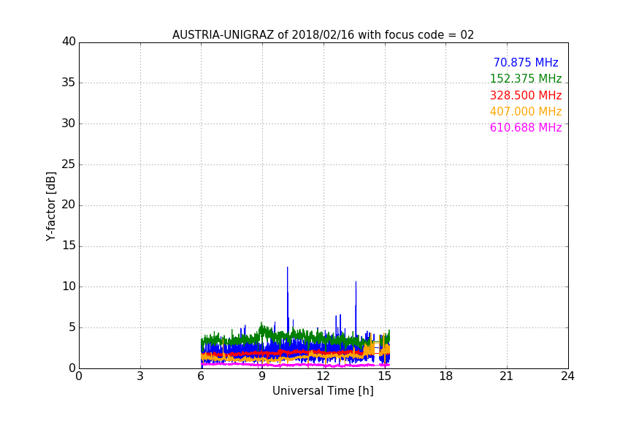Click x-axis tick label 24

(x=567, y=377)
